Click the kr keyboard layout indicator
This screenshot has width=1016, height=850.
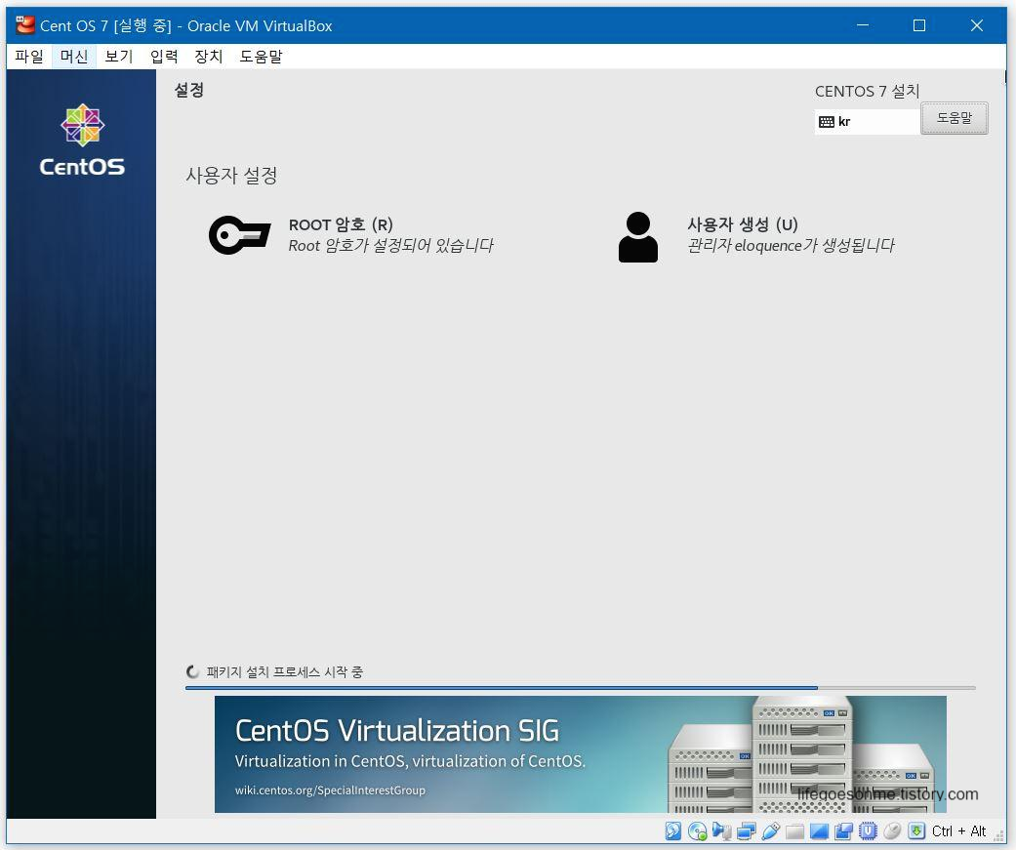(867, 121)
